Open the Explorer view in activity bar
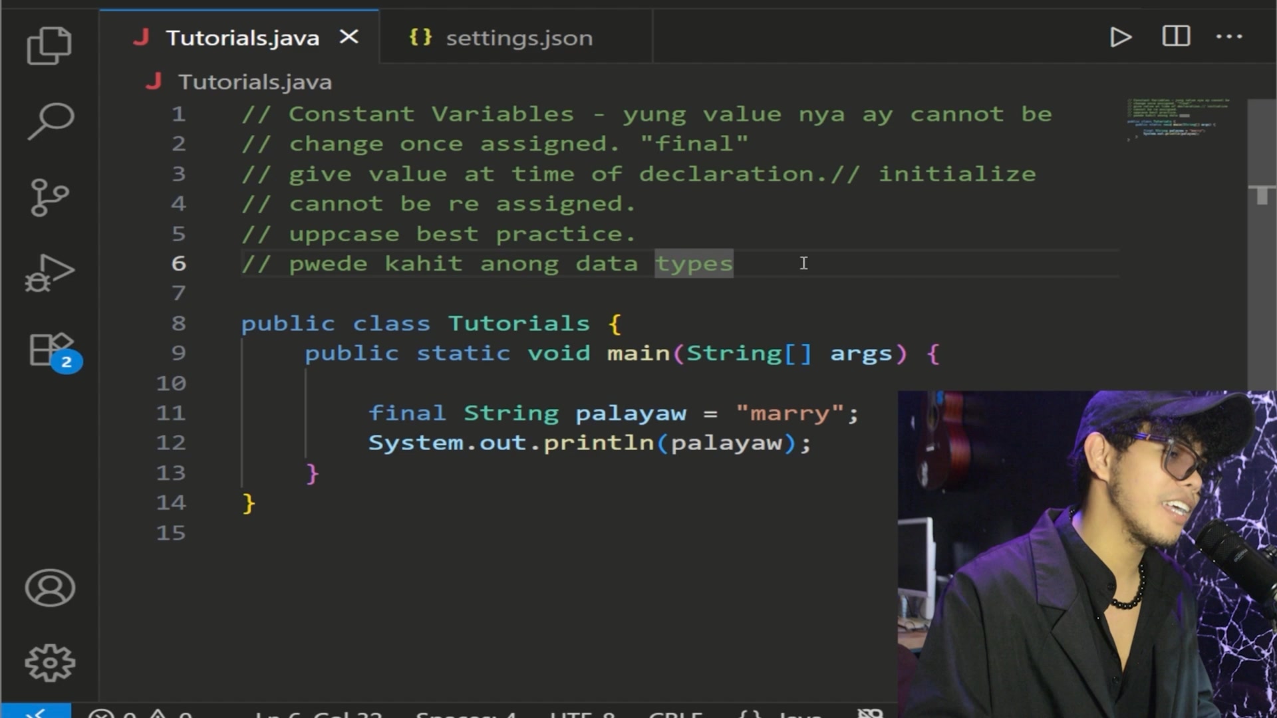Image resolution: width=1277 pixels, height=718 pixels. point(49,45)
